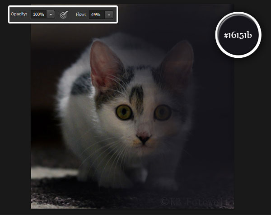This screenshot has width=271, height=215.
Task: Click the cat's pink nose
Action: [x=144, y=139]
